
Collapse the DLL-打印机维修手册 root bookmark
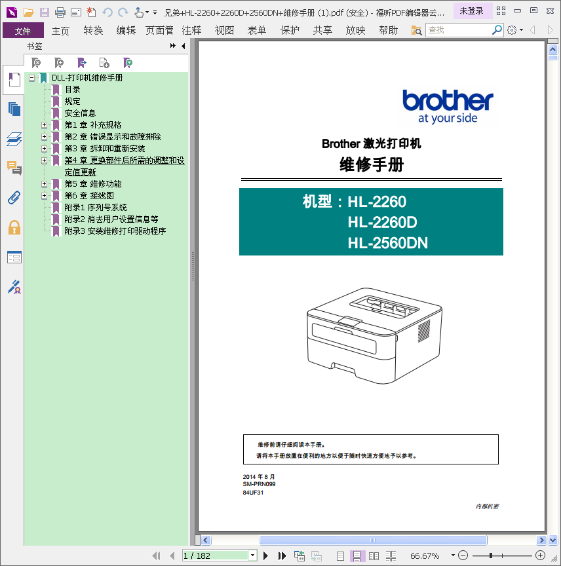[32, 77]
